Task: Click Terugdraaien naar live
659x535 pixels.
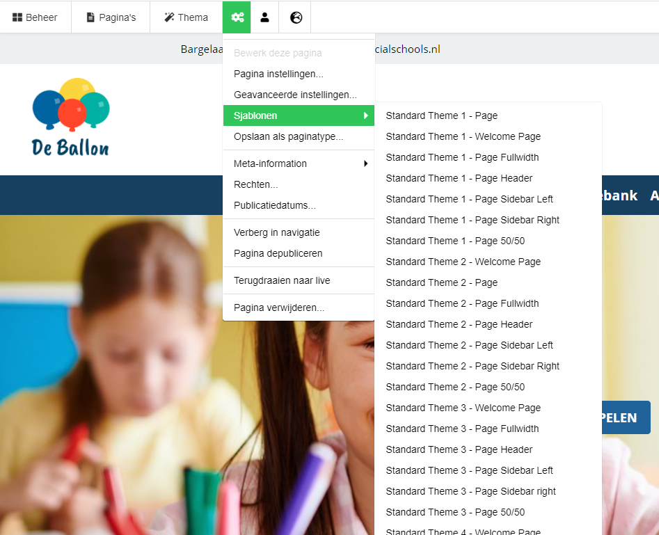Action: point(282,280)
